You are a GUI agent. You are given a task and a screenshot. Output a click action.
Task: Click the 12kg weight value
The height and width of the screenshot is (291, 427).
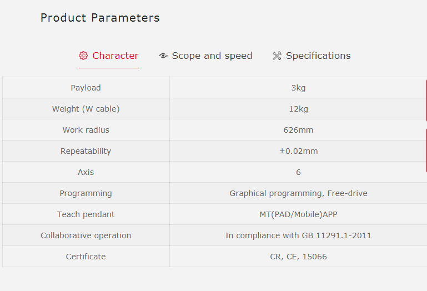298,109
